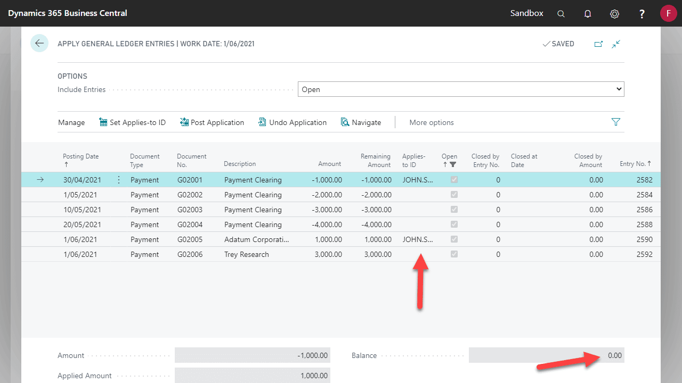Click the Set Applies-to ID action
Screen dimensions: 682x383
pos(133,122)
